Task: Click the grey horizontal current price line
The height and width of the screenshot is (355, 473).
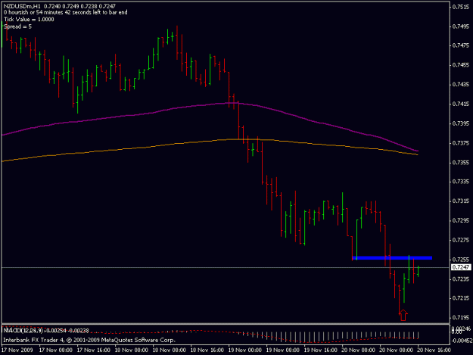Action: pyautogui.click(x=226, y=267)
